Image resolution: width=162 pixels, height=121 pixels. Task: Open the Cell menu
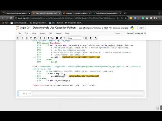coord(50,33)
